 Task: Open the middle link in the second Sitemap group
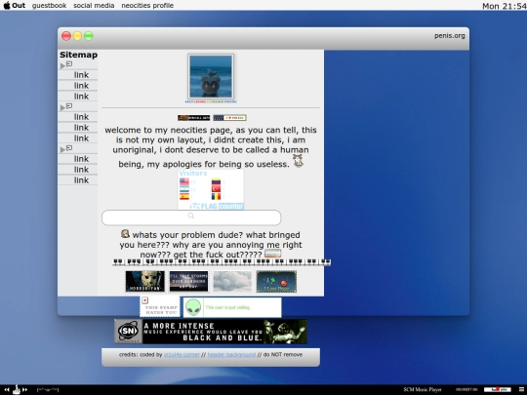pyautogui.click(x=81, y=128)
